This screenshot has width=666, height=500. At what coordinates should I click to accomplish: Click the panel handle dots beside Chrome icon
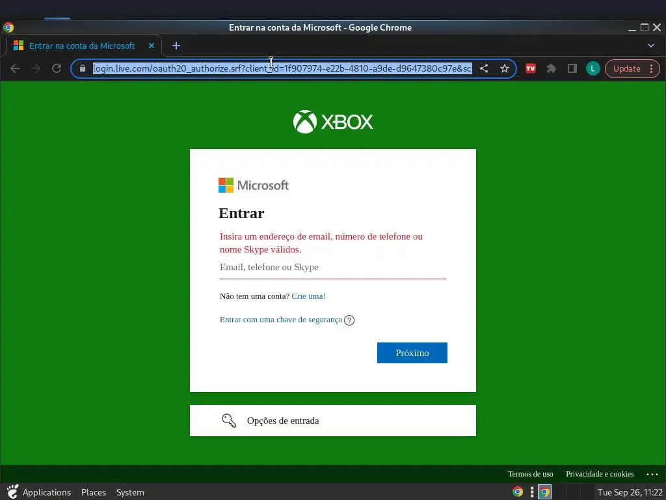(532, 492)
